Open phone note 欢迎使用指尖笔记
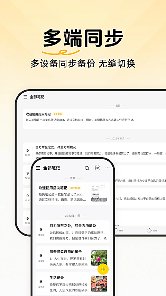Viewport: 166px width, 296px height. click(x=73, y=194)
